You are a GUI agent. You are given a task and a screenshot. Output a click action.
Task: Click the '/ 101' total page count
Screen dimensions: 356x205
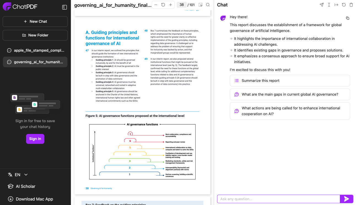191,5
